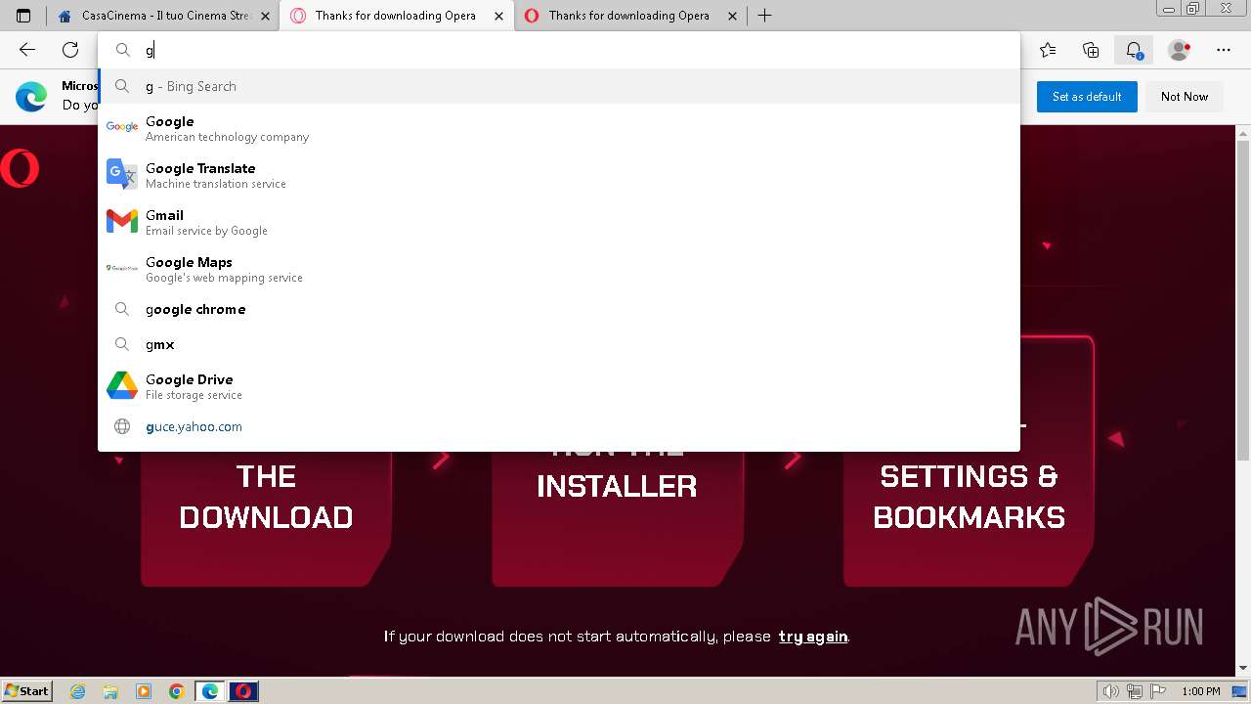The width and height of the screenshot is (1251, 704).
Task: Open the Favorites star icon
Action: point(1048,50)
